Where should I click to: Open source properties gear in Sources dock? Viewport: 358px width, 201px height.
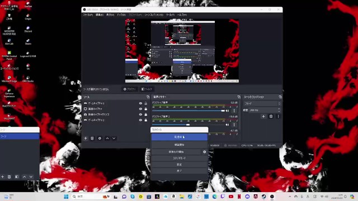coord(100,138)
